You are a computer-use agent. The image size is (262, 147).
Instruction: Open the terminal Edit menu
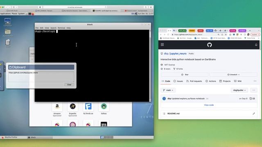[41, 28]
